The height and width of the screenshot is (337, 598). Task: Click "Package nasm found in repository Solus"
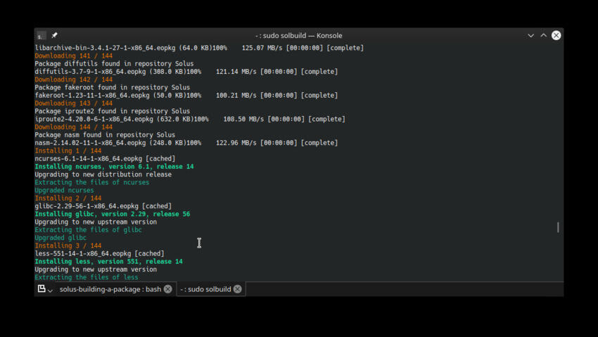point(105,135)
